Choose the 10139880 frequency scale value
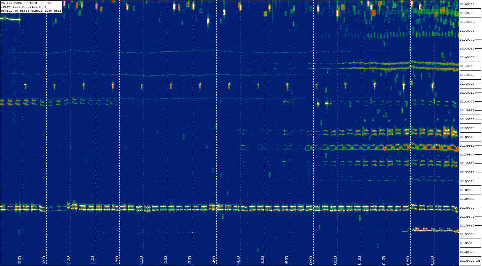 coord(467,208)
